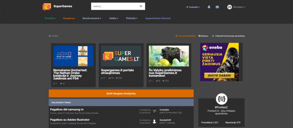
Task: Click Įkelti daugiau straipsnių button
Action: pos(121,93)
